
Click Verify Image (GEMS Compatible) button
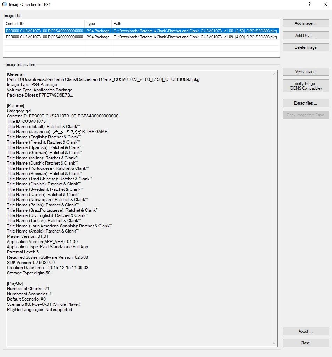(x=306, y=86)
